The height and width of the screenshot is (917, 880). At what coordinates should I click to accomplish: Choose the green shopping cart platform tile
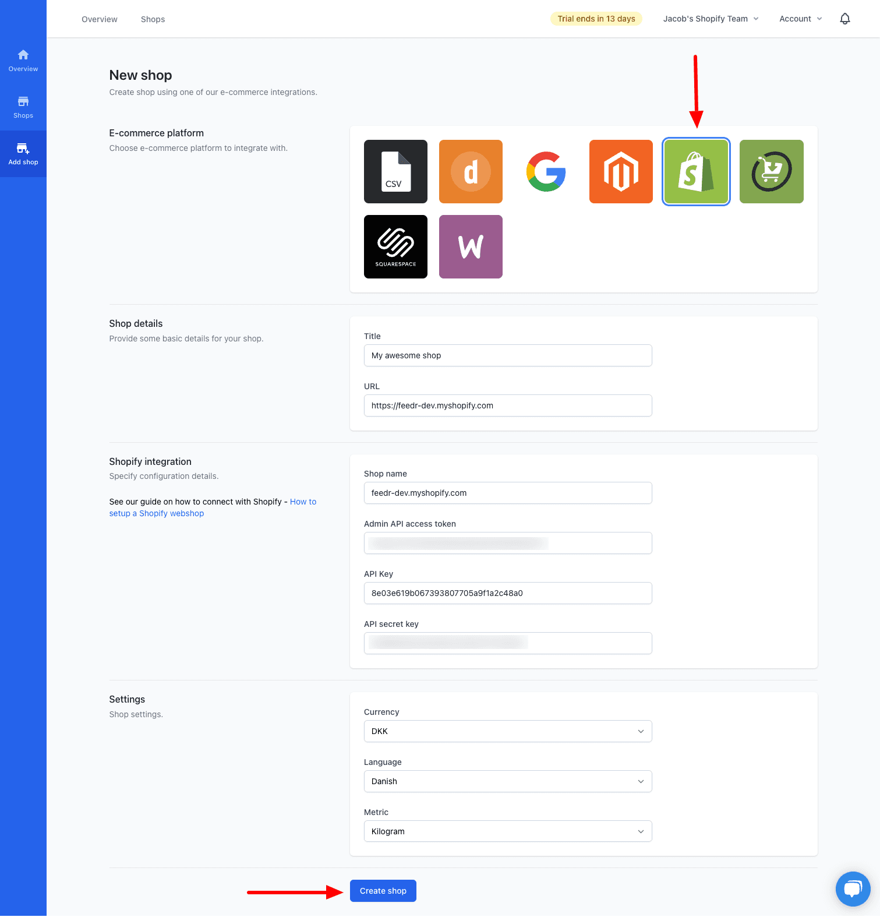click(771, 171)
